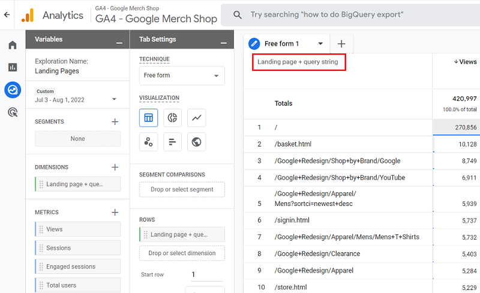The width and height of the screenshot is (480, 293).
Task: Click Landing page chip in Rows
Action: pyautogui.click(x=182, y=235)
